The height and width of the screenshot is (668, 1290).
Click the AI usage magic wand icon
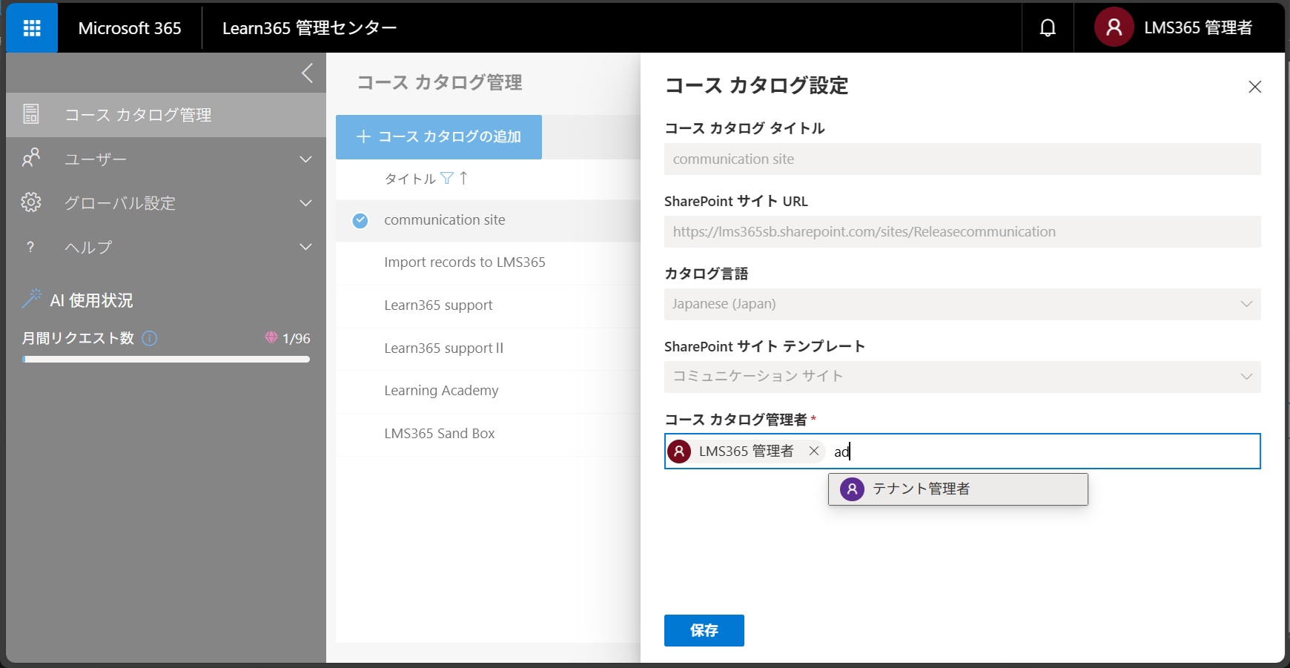[x=32, y=299]
